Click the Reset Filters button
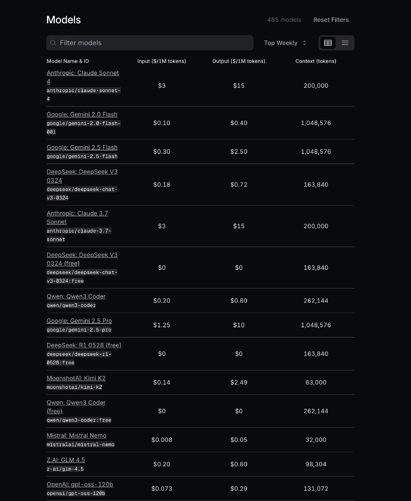The width and height of the screenshot is (411, 501). tap(331, 20)
